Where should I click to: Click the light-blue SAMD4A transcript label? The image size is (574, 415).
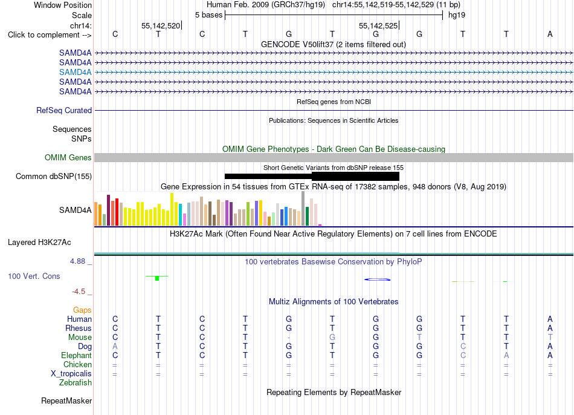click(x=76, y=72)
